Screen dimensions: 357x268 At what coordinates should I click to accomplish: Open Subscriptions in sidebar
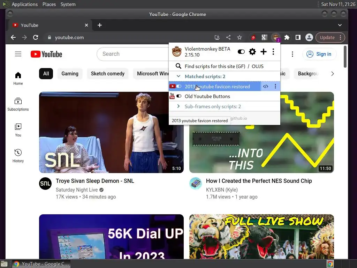(18, 104)
